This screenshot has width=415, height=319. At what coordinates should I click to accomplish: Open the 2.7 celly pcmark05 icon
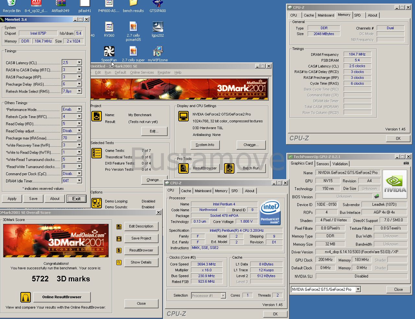click(133, 31)
